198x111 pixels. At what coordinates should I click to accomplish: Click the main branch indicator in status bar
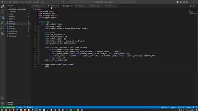[19, 107]
